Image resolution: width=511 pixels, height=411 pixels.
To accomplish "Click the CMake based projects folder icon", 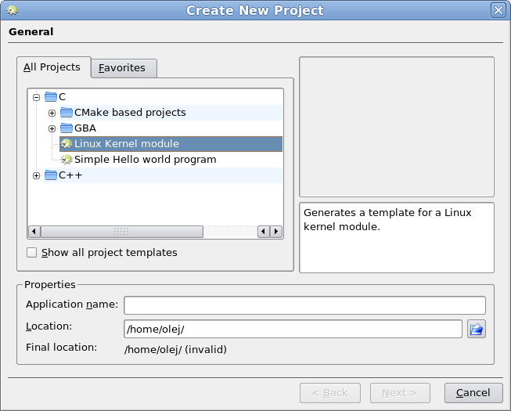I will (x=67, y=113).
